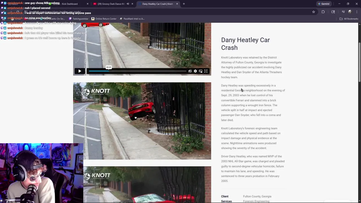Image resolution: width=361 pixels, height=203 pixels.
Task: Open the Gemini button in title bar
Action: coord(323,4)
